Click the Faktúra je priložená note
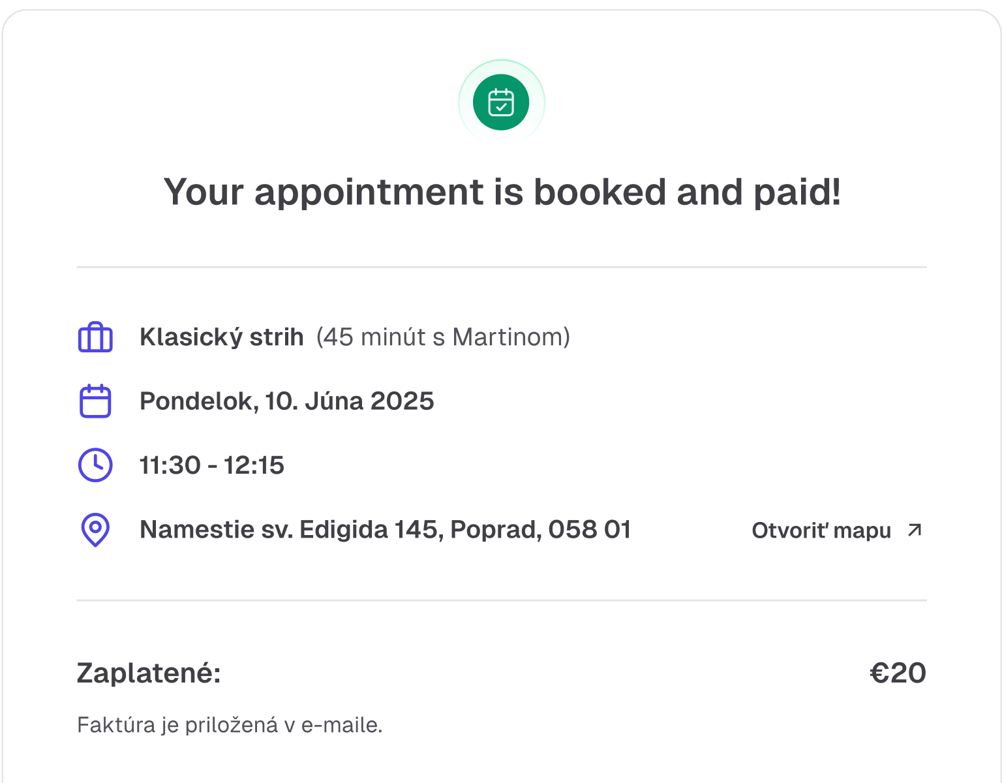The width and height of the screenshot is (1002, 783). tap(230, 725)
